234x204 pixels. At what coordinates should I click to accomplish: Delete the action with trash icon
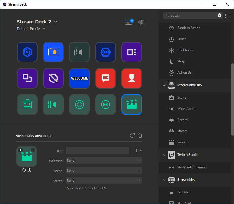point(140,135)
